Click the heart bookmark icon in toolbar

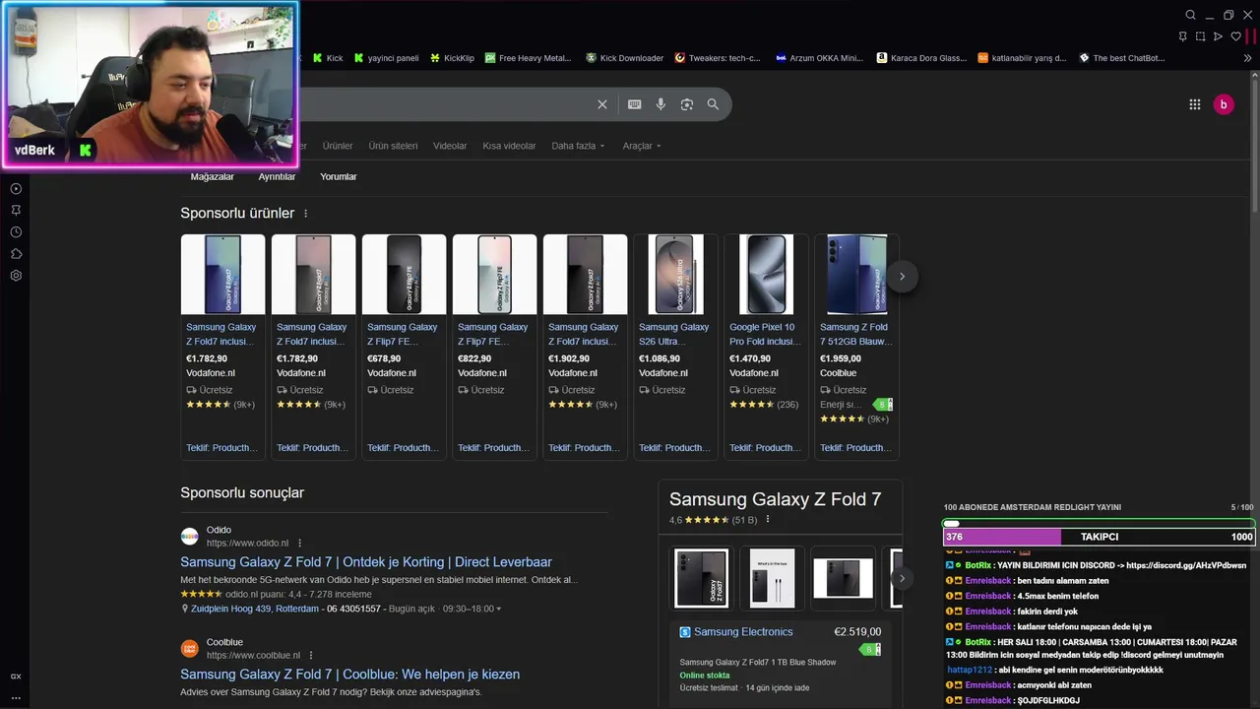1235,36
